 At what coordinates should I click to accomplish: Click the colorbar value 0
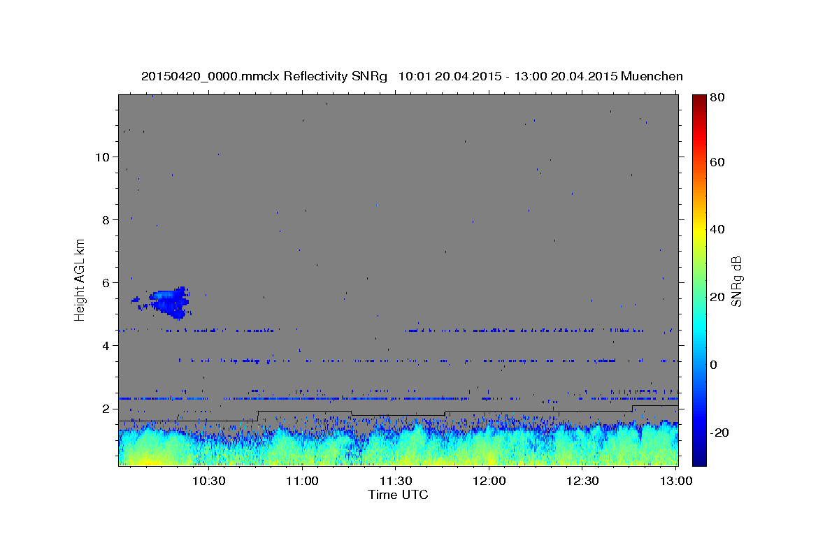713,365
